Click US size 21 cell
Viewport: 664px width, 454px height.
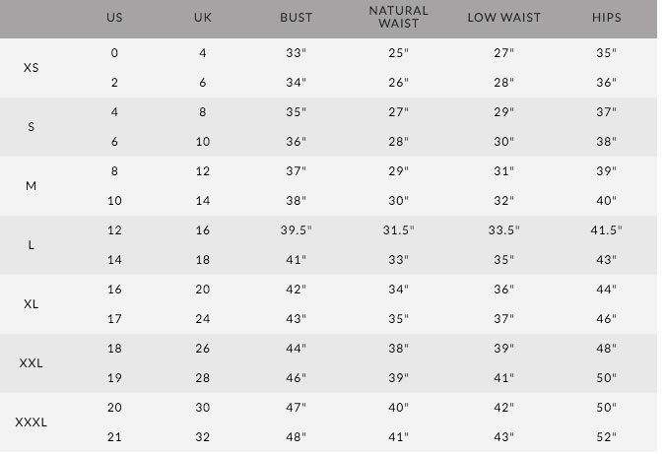[x=114, y=436]
